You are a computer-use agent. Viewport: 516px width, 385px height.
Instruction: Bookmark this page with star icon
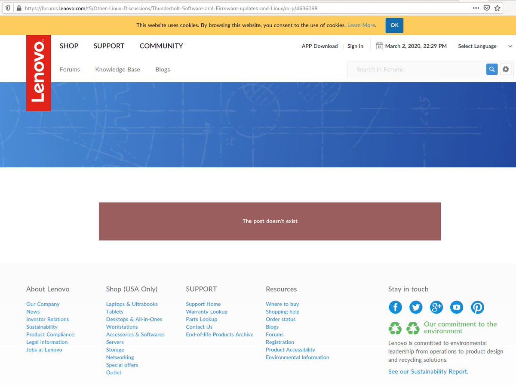click(498, 8)
